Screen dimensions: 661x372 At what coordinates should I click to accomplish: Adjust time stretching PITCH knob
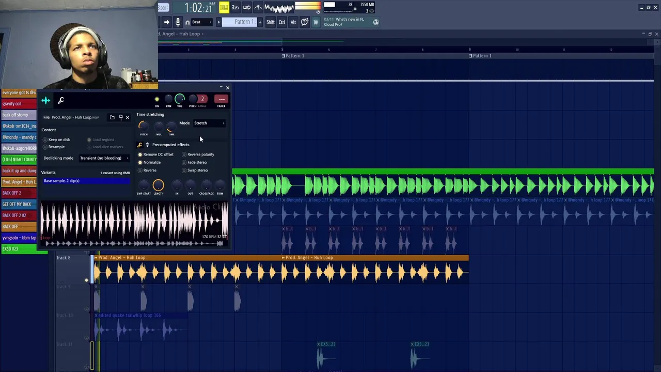[144, 126]
